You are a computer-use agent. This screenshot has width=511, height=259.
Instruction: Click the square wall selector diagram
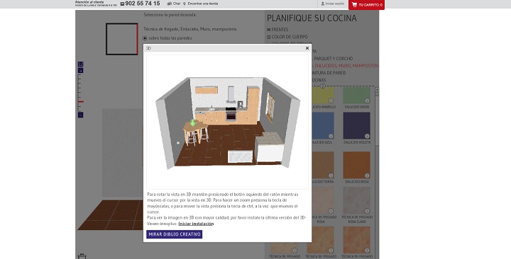pyautogui.click(x=122, y=39)
